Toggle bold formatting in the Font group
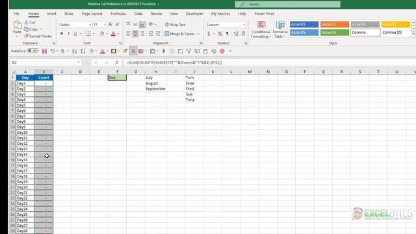Screen dimensions: 416x234 pyautogui.click(x=62, y=34)
